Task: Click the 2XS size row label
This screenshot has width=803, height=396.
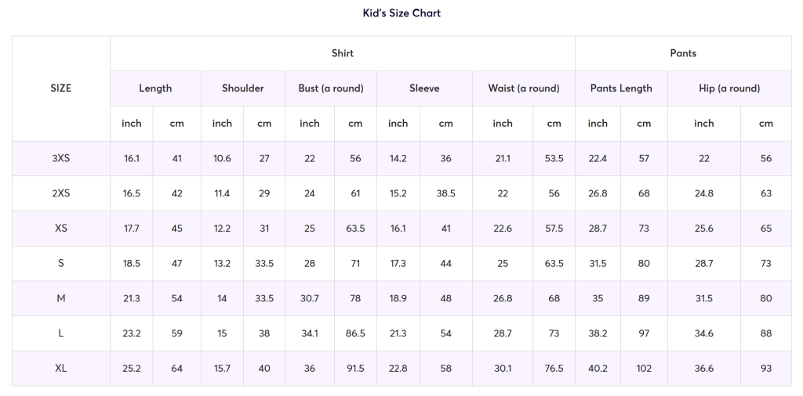Action: click(61, 193)
